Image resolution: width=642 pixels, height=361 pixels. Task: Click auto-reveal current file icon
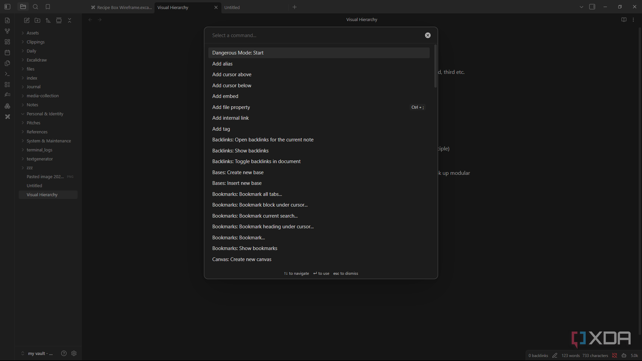(59, 20)
